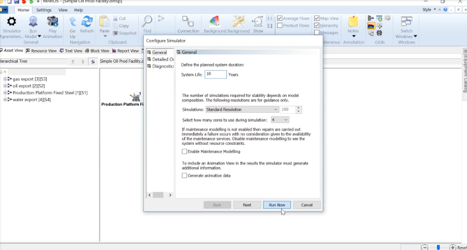
Task: Open the Report View tab
Action: [x=125, y=51]
